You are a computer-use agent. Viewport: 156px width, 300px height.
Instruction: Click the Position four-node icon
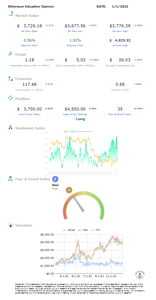(10, 98)
